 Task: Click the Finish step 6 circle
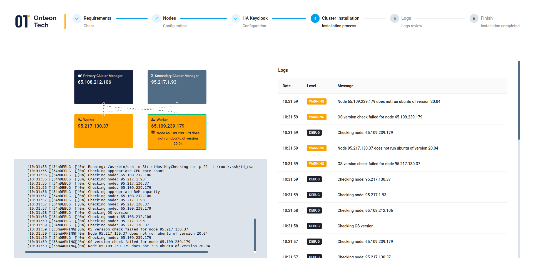(474, 18)
